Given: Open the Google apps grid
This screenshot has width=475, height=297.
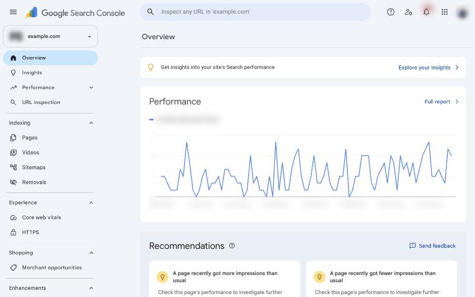Looking at the screenshot, I should (x=444, y=12).
